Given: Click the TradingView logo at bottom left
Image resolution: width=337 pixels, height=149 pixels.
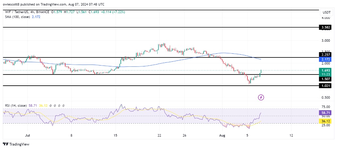Looking at the screenshot, I should click(16, 144).
